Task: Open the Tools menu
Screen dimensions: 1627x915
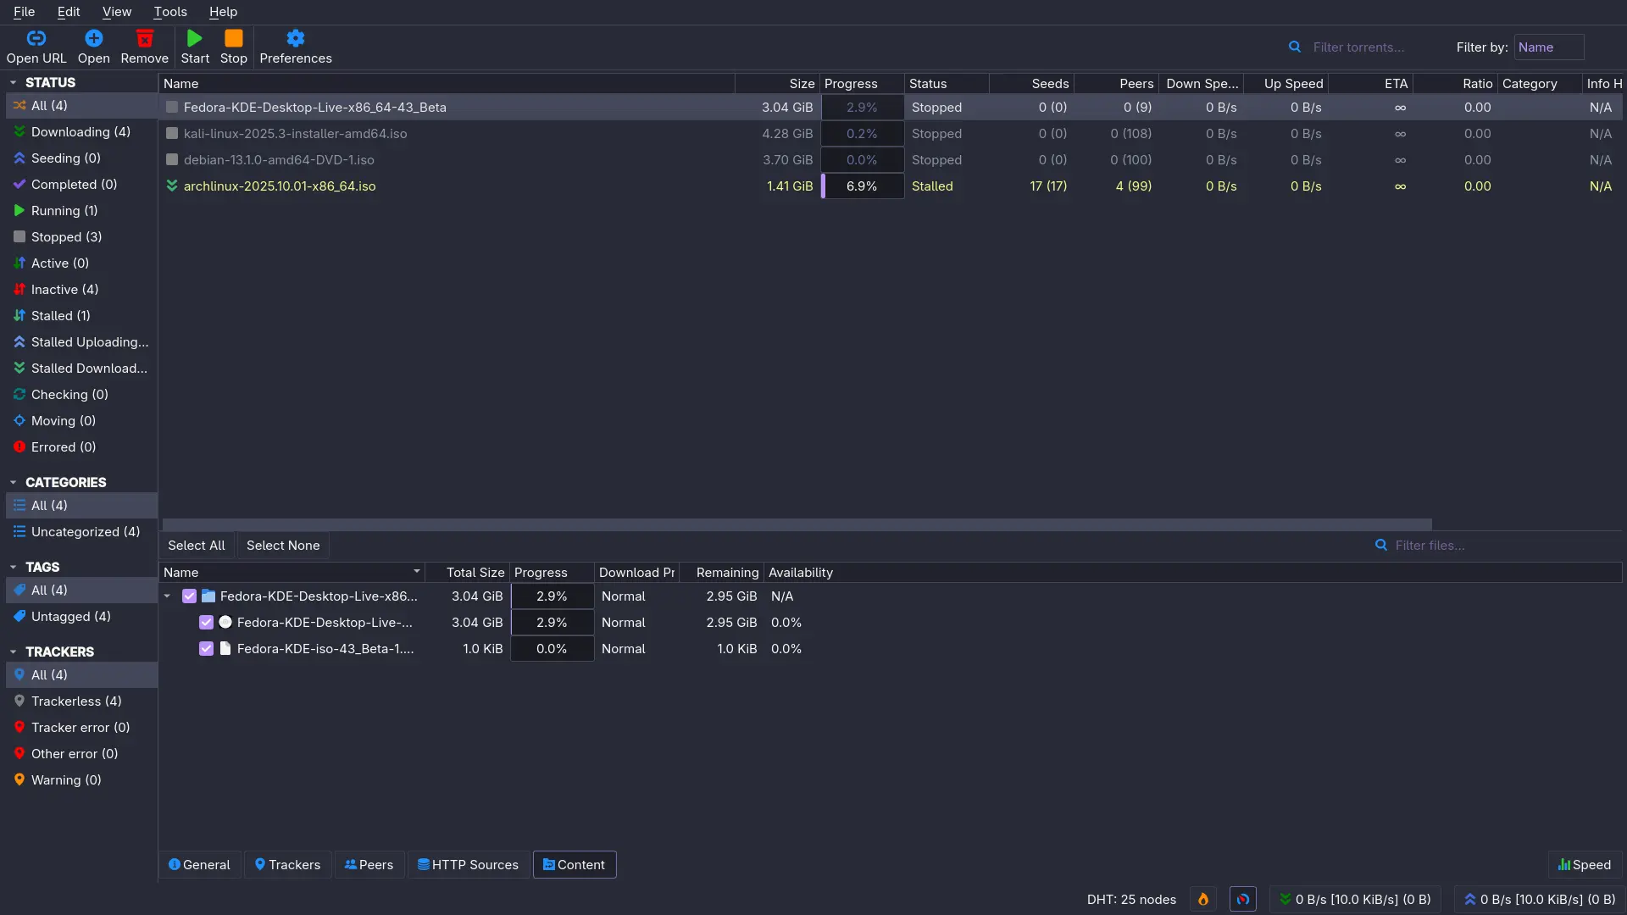Action: coord(170,12)
